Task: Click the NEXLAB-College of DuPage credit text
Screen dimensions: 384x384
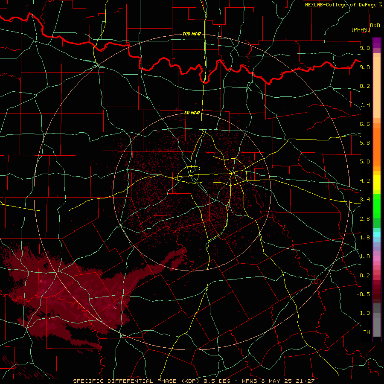Action: coord(341,5)
